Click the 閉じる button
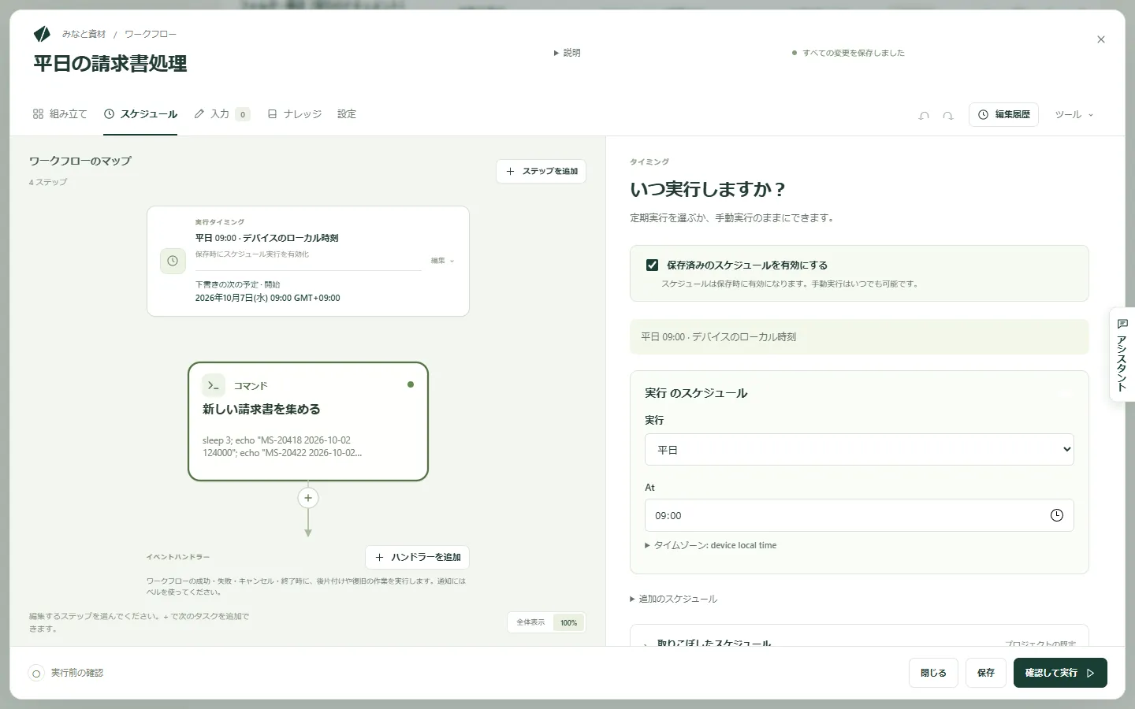Viewport: 1135px width, 709px height. coord(933,673)
